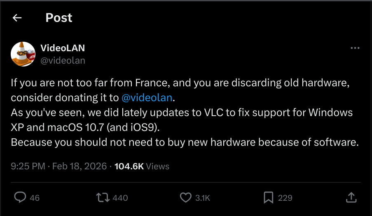Click the Feb 18, 2026 date
372x216 pixels.
point(80,166)
